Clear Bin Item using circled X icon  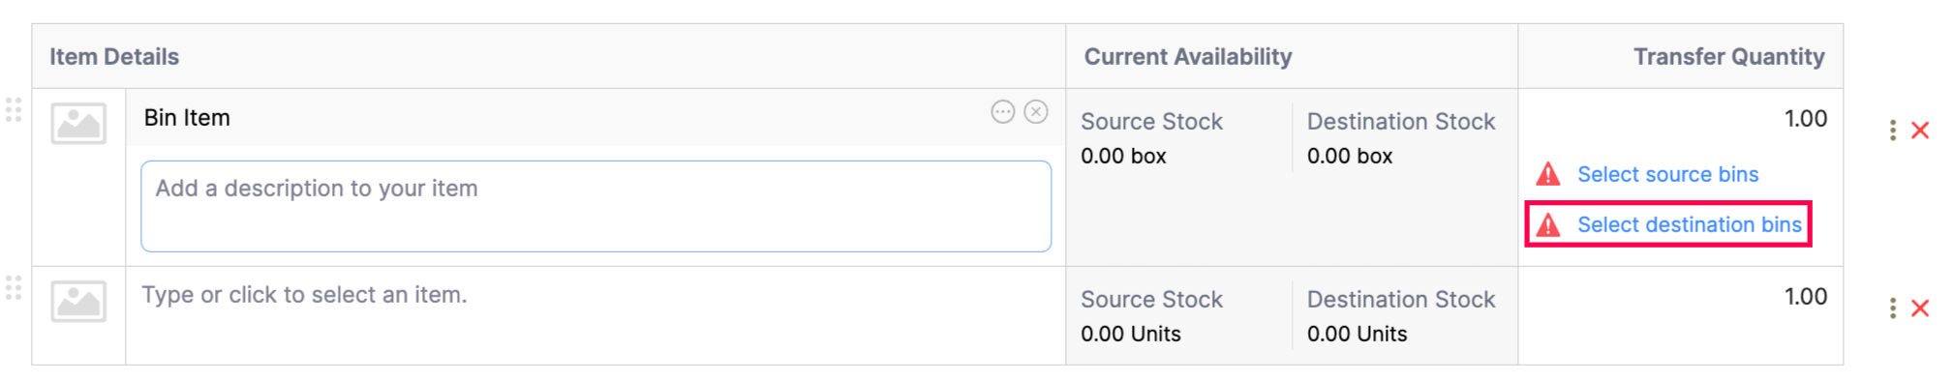click(x=1036, y=112)
